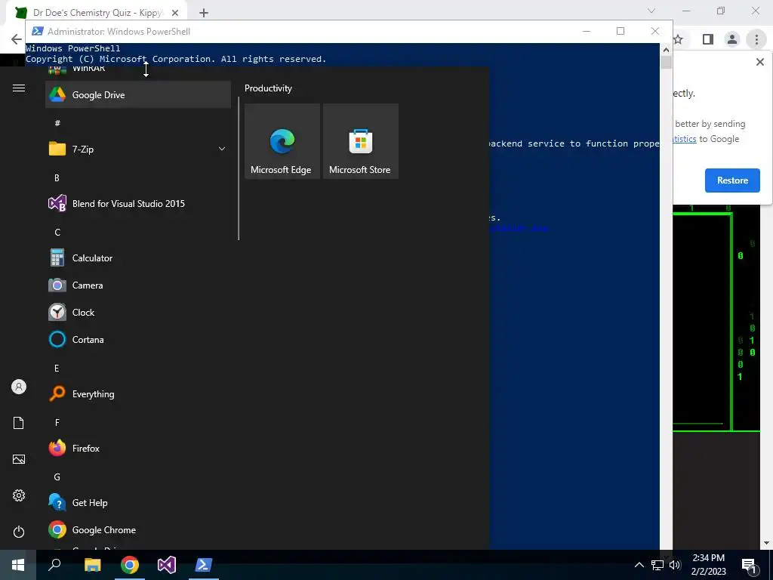Maximize the PowerShell window
This screenshot has height=580, width=773.
tap(621, 31)
